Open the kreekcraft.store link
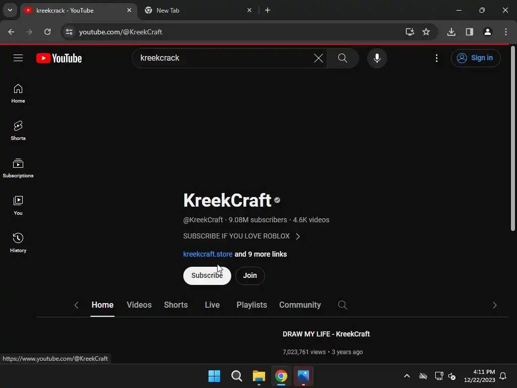This screenshot has height=388, width=517. (208, 254)
